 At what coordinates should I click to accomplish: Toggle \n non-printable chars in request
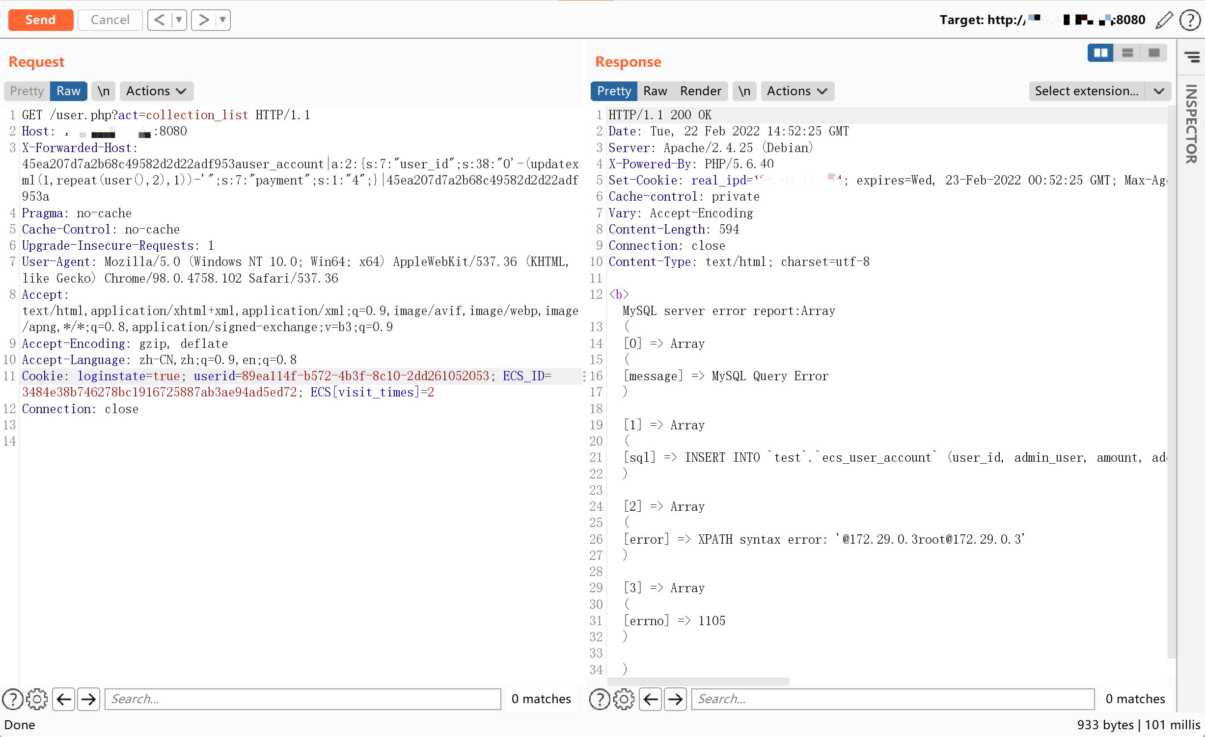[103, 91]
